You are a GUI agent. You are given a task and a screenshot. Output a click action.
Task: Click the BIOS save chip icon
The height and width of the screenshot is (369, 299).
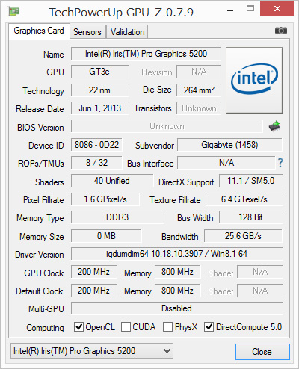pyautogui.click(x=274, y=126)
